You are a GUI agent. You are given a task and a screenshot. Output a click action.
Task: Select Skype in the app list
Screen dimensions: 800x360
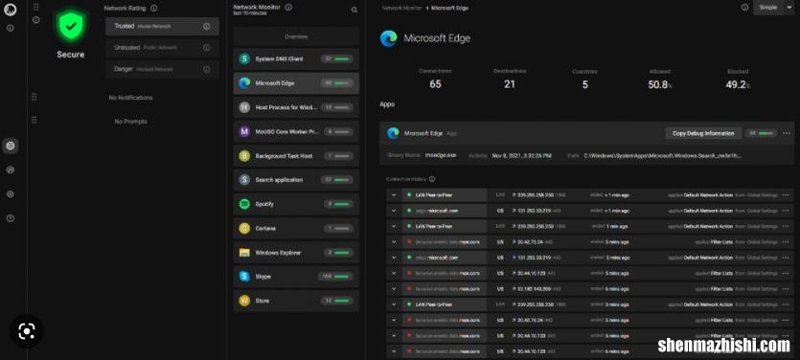tap(296, 277)
